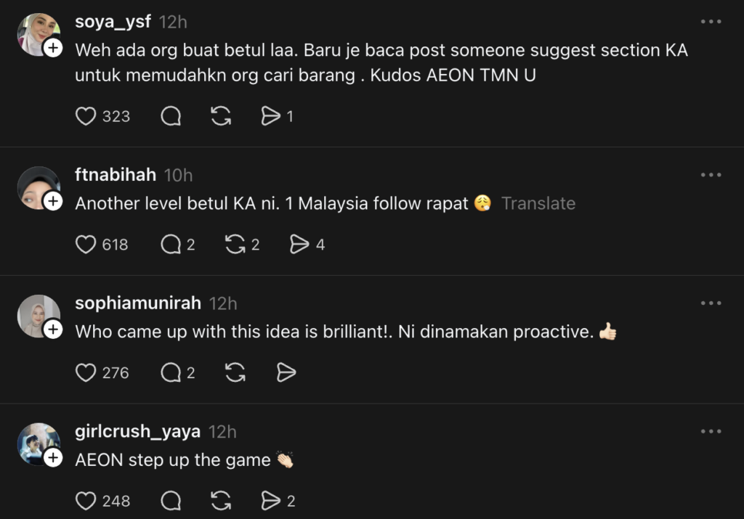Visit girlcrush_yaya's profile via username
Image resolution: width=744 pixels, height=519 pixels.
click(137, 431)
